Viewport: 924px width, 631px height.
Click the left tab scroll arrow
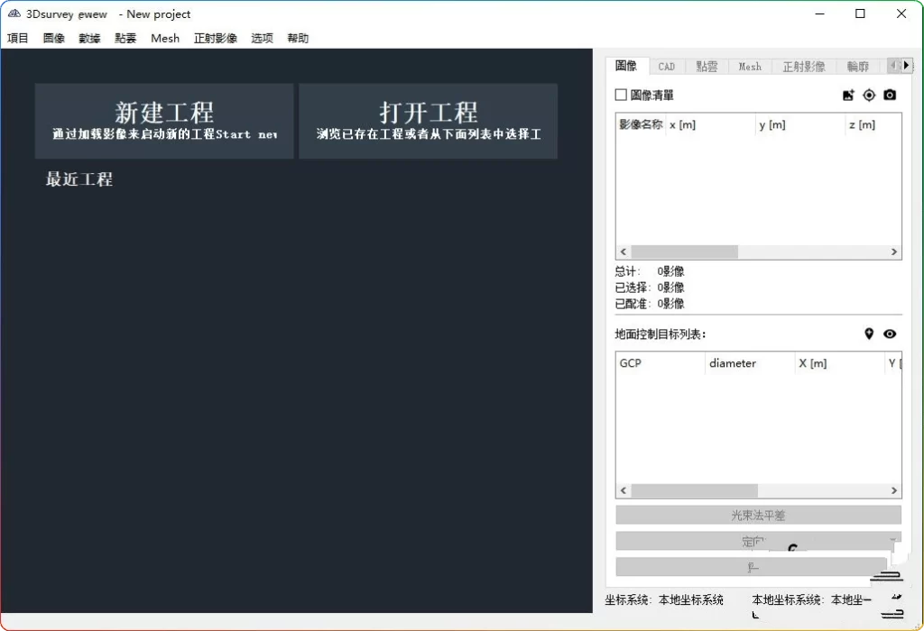892,65
